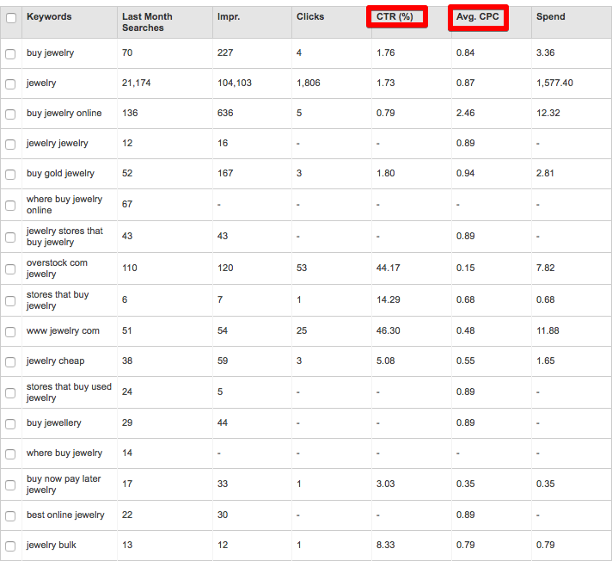This screenshot has height=561, width=612.
Task: Click spend value '12.32'
Action: click(x=548, y=114)
